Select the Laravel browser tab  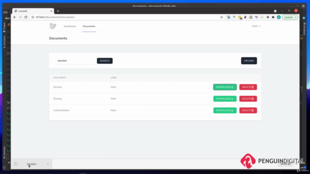[33, 11]
